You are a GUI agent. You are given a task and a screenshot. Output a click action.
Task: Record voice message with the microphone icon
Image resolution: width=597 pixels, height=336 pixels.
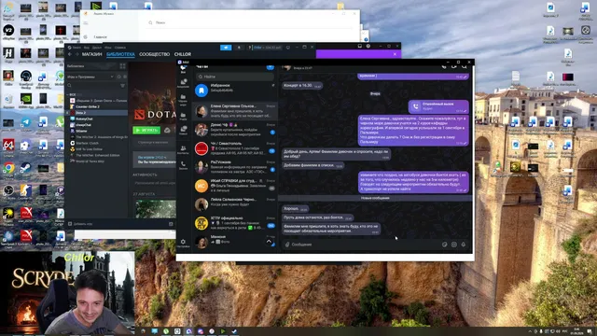point(464,245)
